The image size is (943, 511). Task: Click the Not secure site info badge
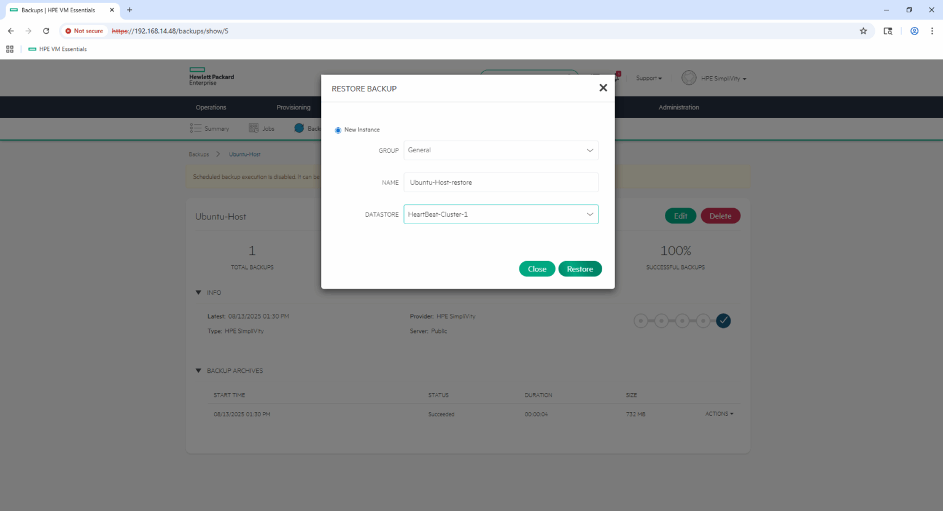point(85,31)
